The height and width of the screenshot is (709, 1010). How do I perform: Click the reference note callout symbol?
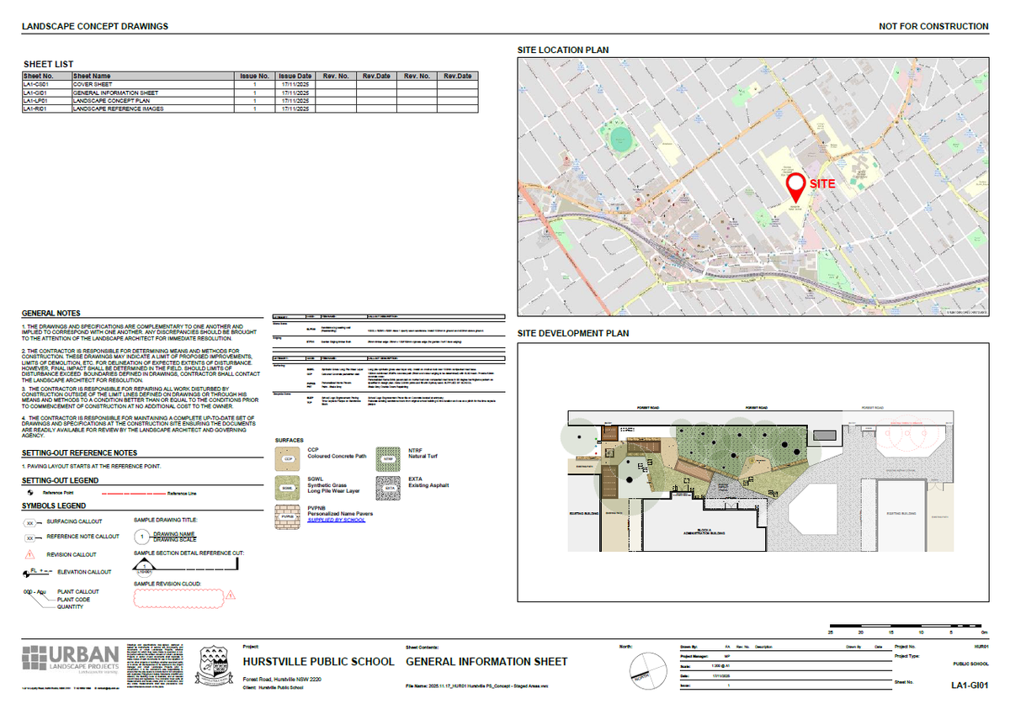pos(29,537)
